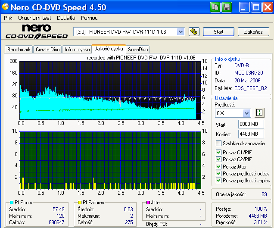This screenshot has height=228, width=274.
Task: Click the magenta Jitter color swatch
Action: coord(148,203)
